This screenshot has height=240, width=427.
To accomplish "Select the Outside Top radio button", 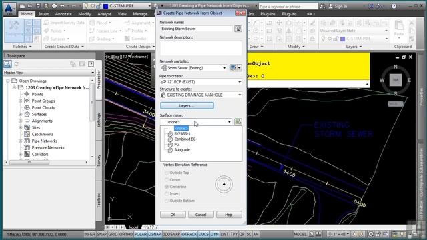I will pos(166,173).
